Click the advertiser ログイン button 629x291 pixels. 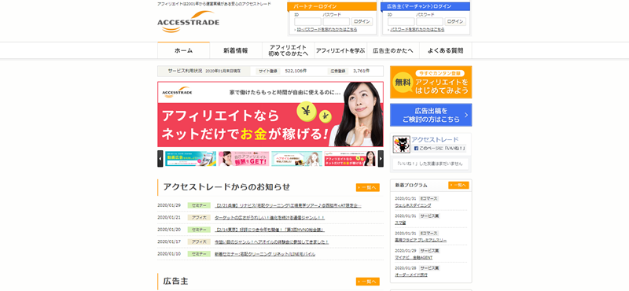point(455,21)
